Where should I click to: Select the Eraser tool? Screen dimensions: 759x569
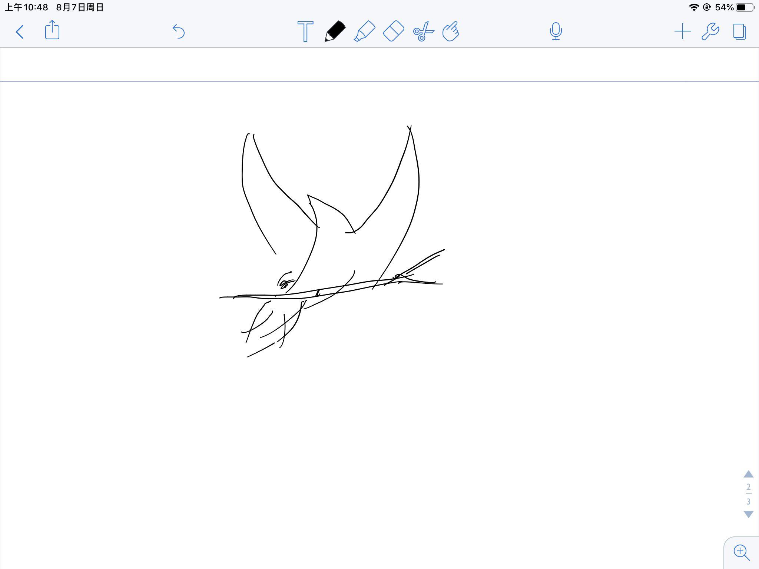(394, 31)
